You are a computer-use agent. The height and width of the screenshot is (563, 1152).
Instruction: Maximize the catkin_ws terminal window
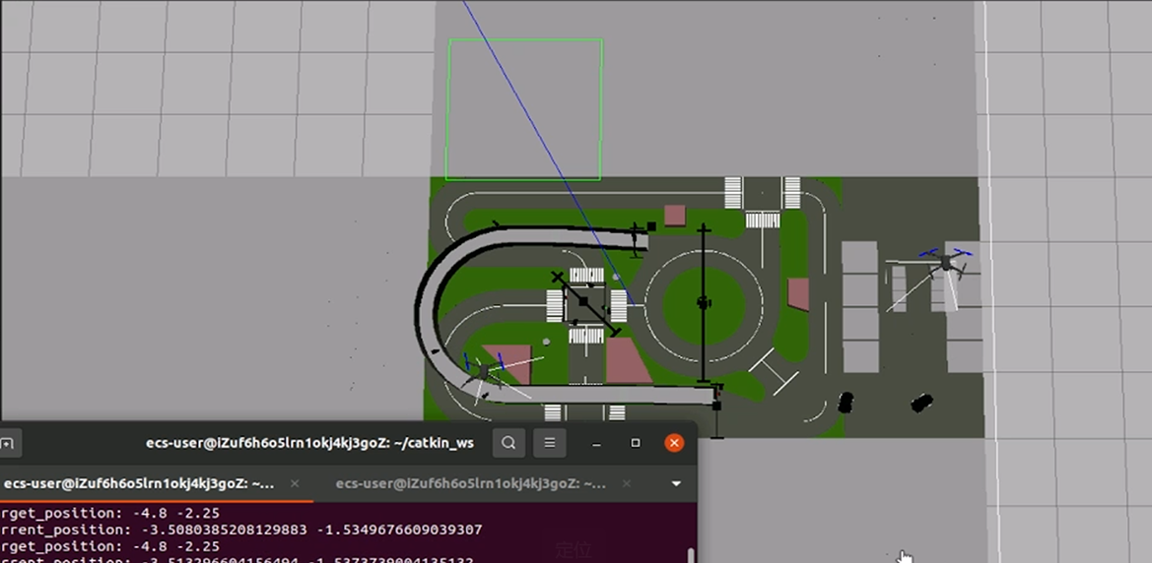(x=636, y=443)
